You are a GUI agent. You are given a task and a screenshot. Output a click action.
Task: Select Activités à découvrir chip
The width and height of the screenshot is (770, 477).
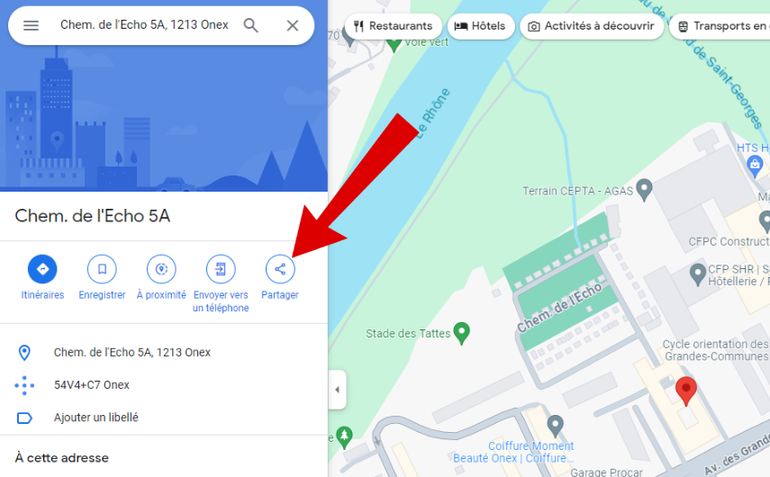[592, 26]
